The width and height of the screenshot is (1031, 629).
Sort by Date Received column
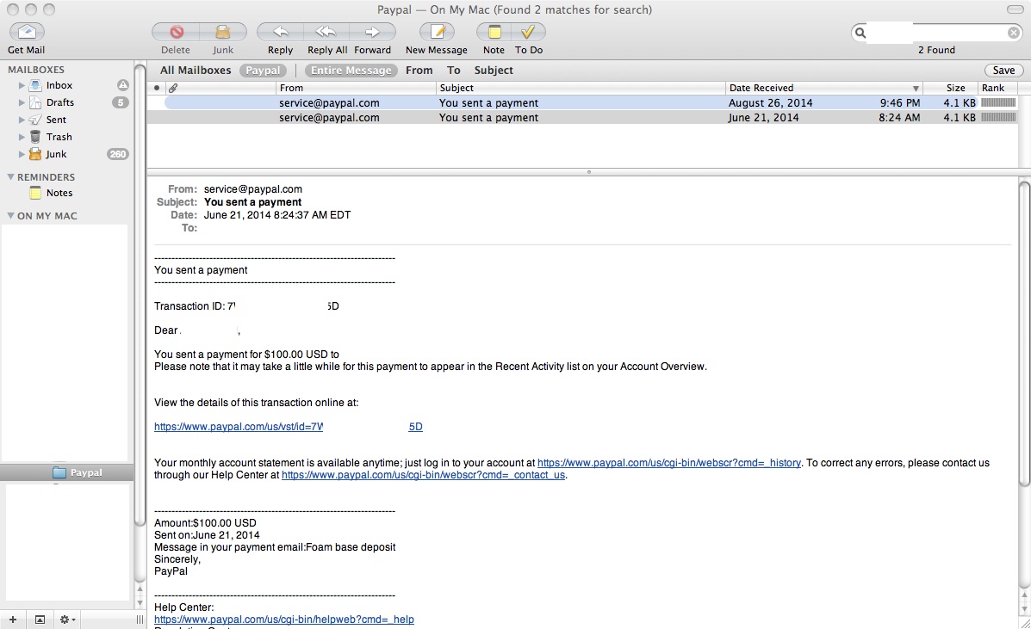(x=823, y=88)
